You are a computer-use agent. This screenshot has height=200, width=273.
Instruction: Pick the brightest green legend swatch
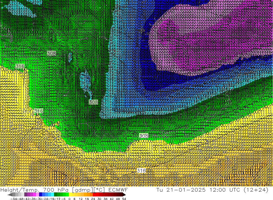pos(67,194)
